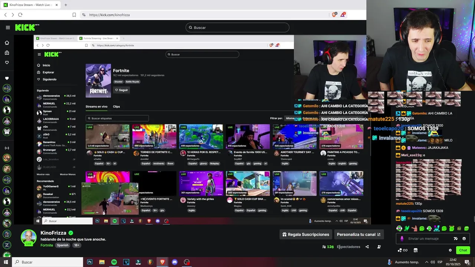
Task: Reload the page in Brave toolbar
Action: pos(20,15)
